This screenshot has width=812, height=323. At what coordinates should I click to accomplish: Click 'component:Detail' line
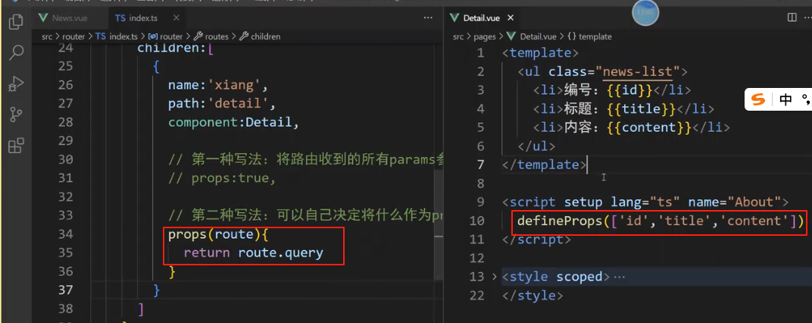[x=233, y=122]
